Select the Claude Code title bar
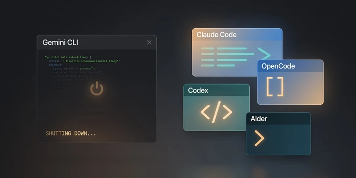 click(x=237, y=35)
